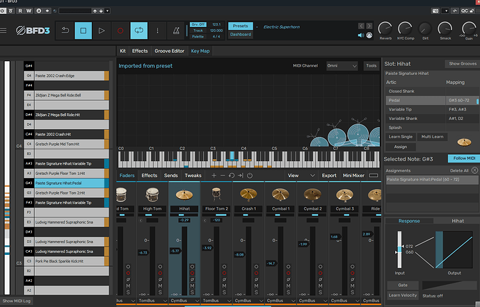The width and height of the screenshot is (480, 307).
Task: Open the Dashboard button
Action: point(240,34)
